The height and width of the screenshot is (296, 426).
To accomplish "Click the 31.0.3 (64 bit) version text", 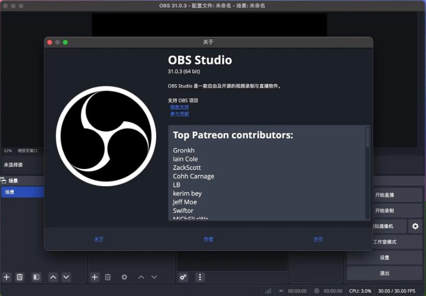I will coord(184,71).
